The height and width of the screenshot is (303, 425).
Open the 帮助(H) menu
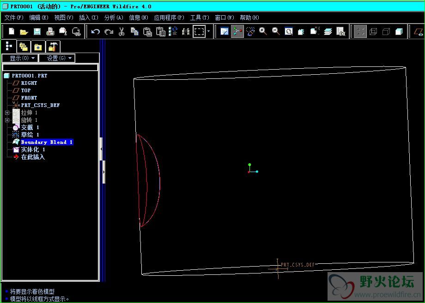[249, 18]
